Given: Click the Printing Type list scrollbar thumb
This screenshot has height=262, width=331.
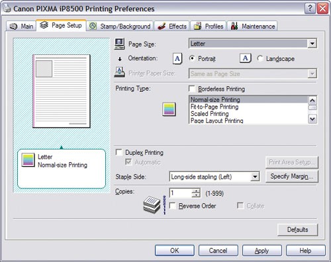Looking at the screenshot, I should pyautogui.click(x=312, y=107).
